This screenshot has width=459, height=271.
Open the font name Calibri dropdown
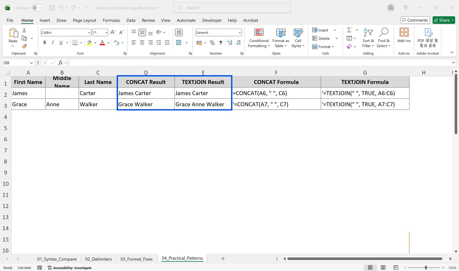(x=89, y=33)
